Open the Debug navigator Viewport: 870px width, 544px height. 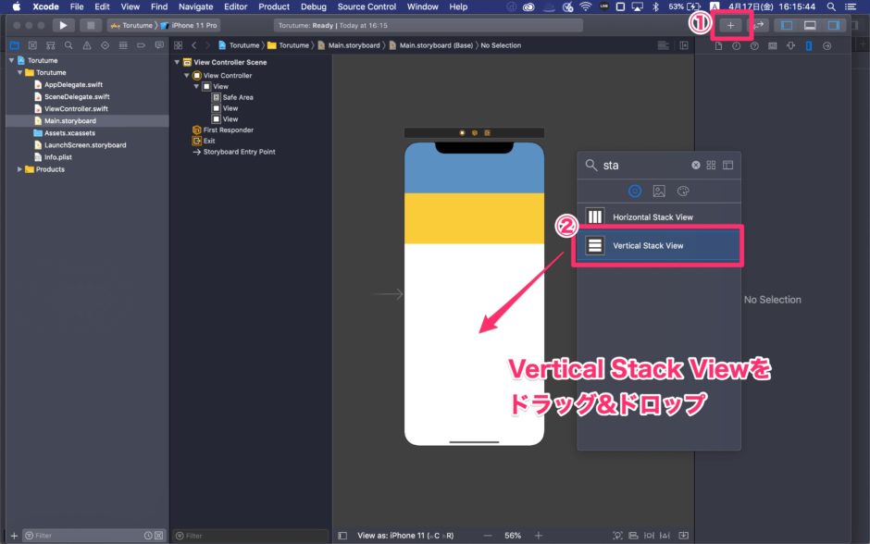123,44
